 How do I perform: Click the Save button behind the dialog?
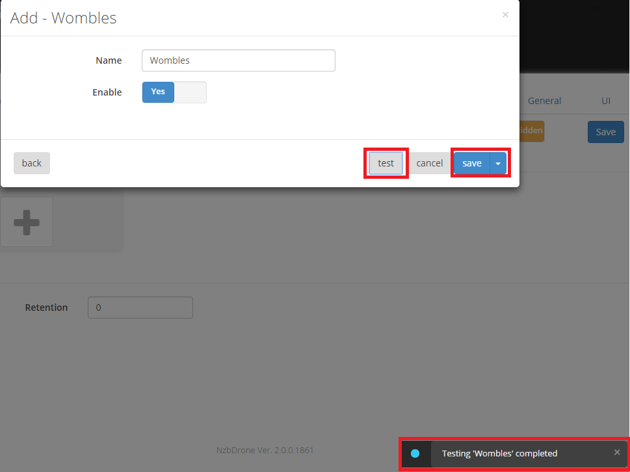point(605,132)
